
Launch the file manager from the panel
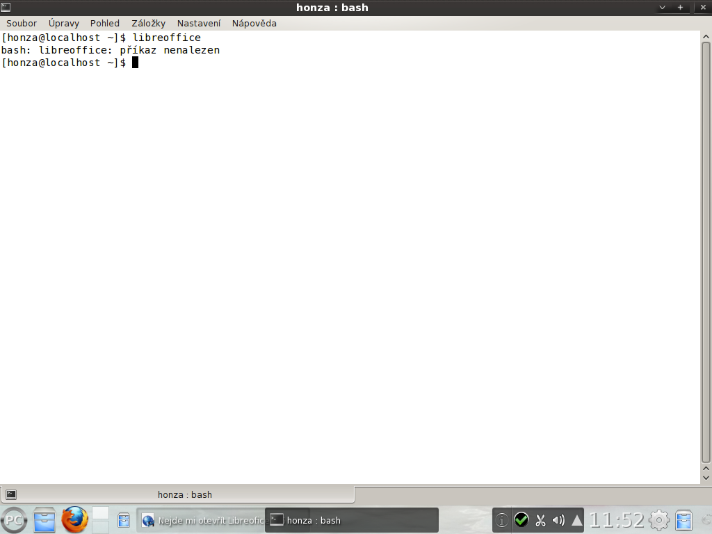44,520
